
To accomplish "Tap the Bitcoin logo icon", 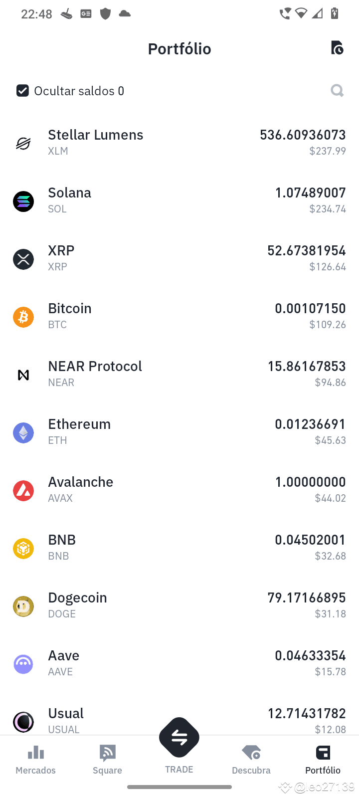I will pos(23,317).
